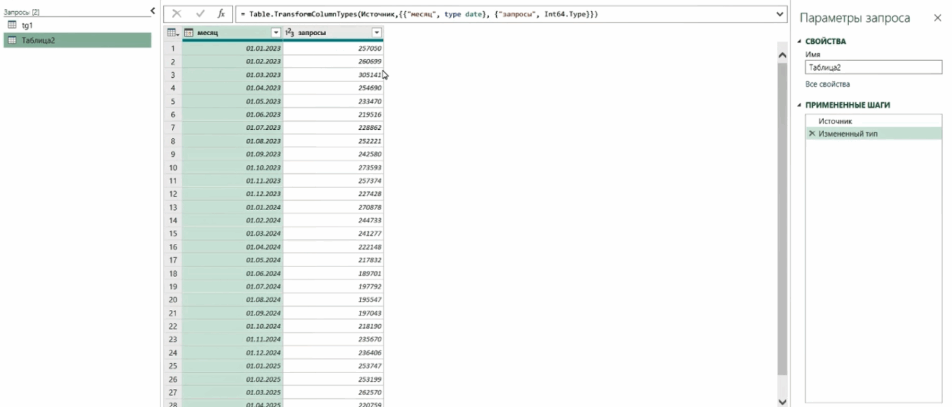Select the tg1 query
Image resolution: width=952 pixels, height=407 pixels.
pyautogui.click(x=77, y=25)
